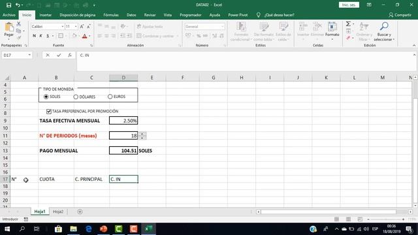Click the Select All corner triangle
The width and height of the screenshot is (418, 235).
(7, 78)
